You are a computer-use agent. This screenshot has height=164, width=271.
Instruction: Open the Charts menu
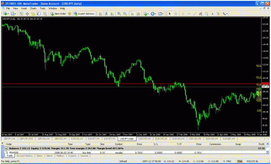coord(33,8)
